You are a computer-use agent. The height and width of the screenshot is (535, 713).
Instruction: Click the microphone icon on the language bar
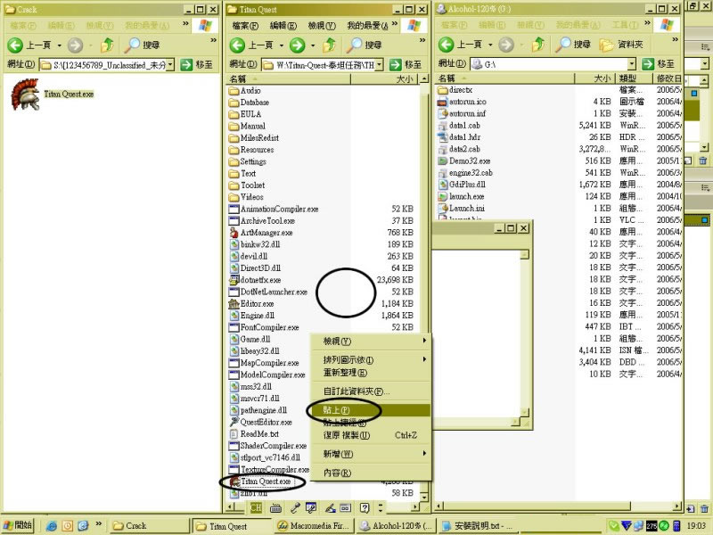pyautogui.click(x=295, y=508)
